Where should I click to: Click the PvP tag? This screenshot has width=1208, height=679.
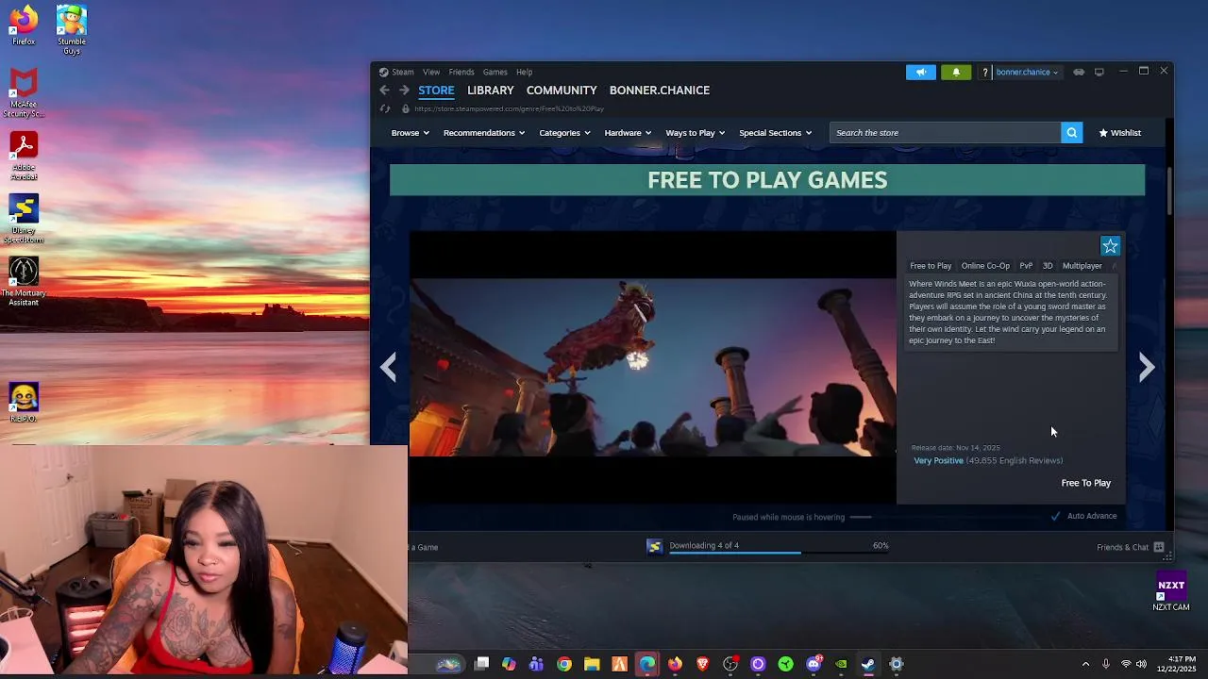pyautogui.click(x=1026, y=266)
